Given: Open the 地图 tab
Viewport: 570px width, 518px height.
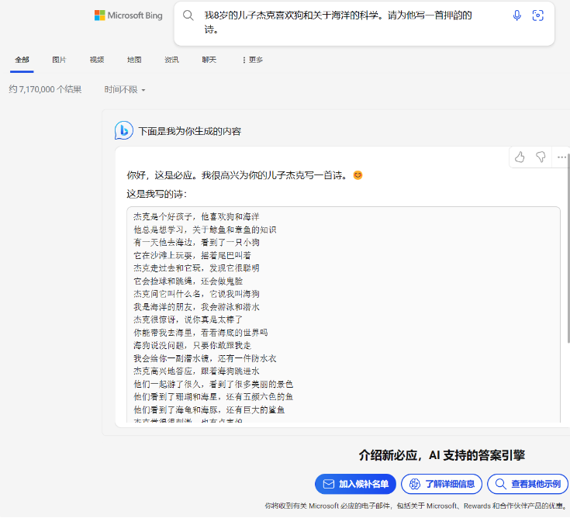Looking at the screenshot, I should tap(134, 60).
